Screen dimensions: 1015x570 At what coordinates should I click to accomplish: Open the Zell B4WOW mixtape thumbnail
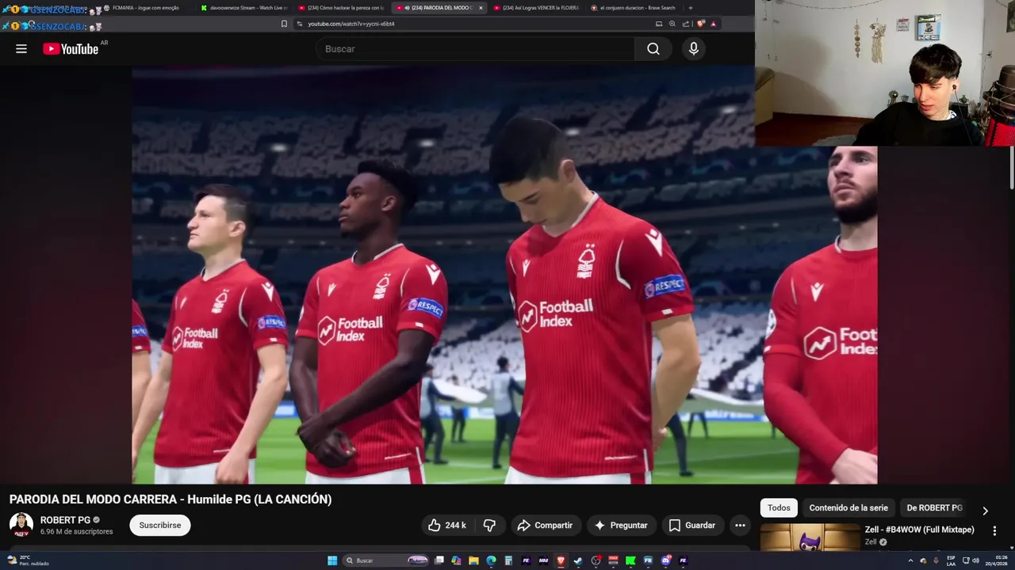click(810, 538)
